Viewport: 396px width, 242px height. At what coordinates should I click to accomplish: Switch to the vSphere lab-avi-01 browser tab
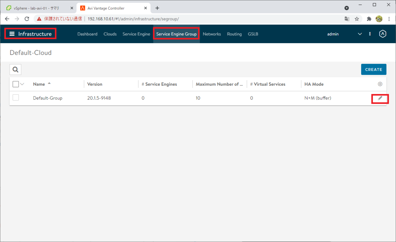39,8
